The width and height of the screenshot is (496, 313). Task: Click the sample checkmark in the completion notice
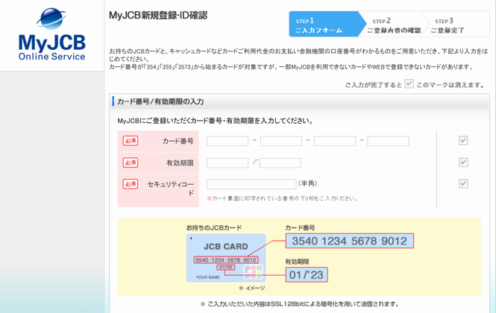point(409,84)
